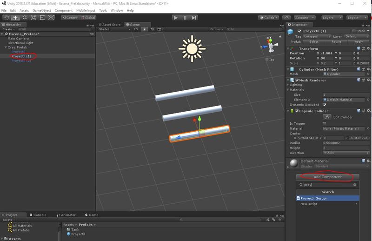The width and height of the screenshot is (372, 241).
Task: Toggle scene audio icon in Scene toolbar
Action: point(152,29)
